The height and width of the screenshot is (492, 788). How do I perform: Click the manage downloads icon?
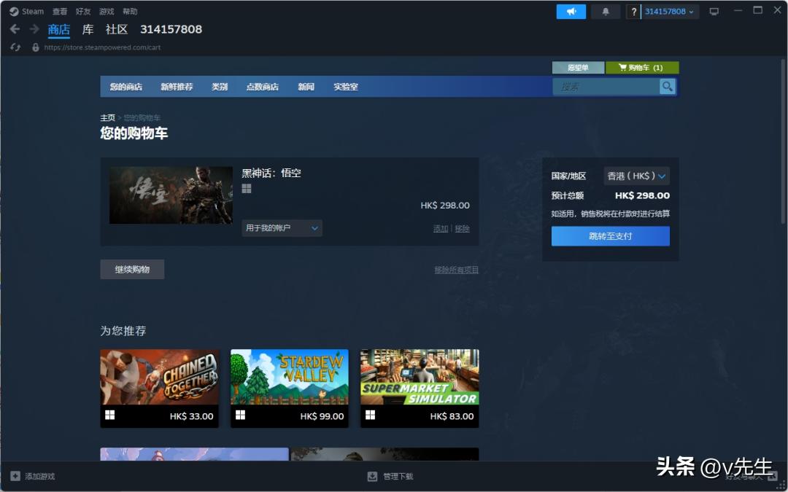[x=372, y=476]
